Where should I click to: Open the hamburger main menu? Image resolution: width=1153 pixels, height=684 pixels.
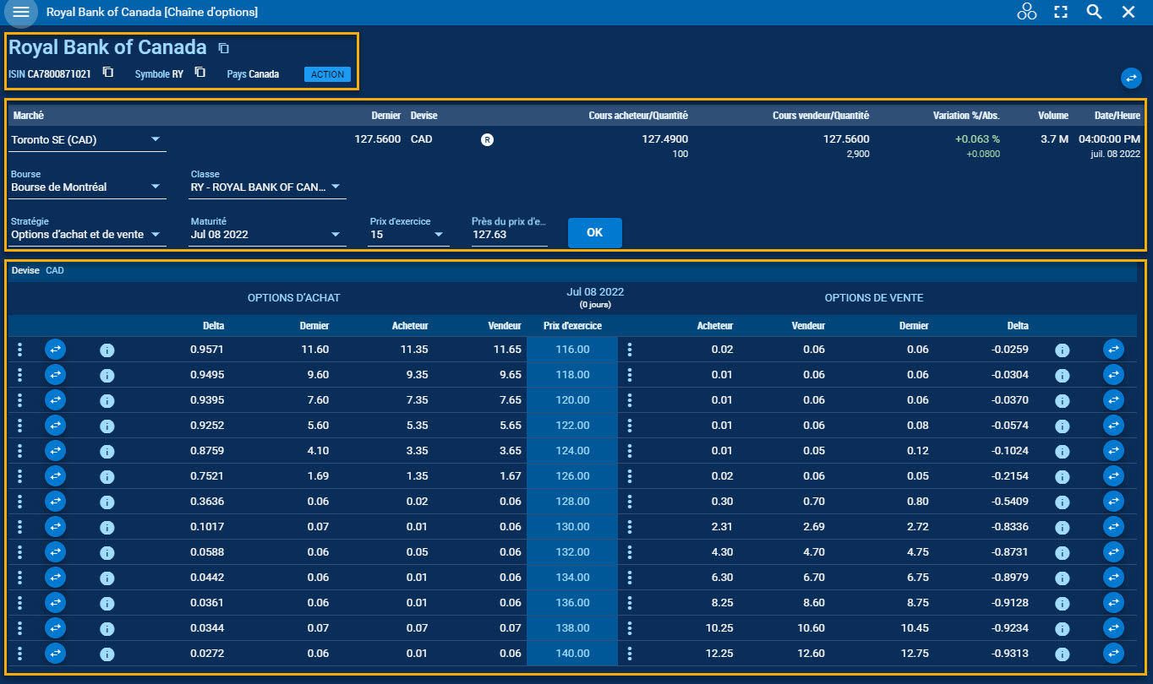(21, 13)
